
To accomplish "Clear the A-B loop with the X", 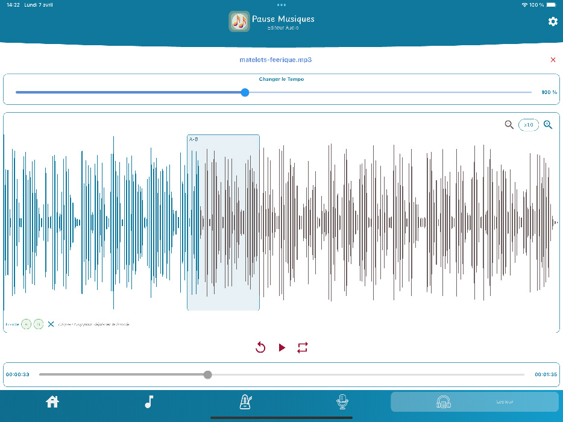I will tap(51, 324).
